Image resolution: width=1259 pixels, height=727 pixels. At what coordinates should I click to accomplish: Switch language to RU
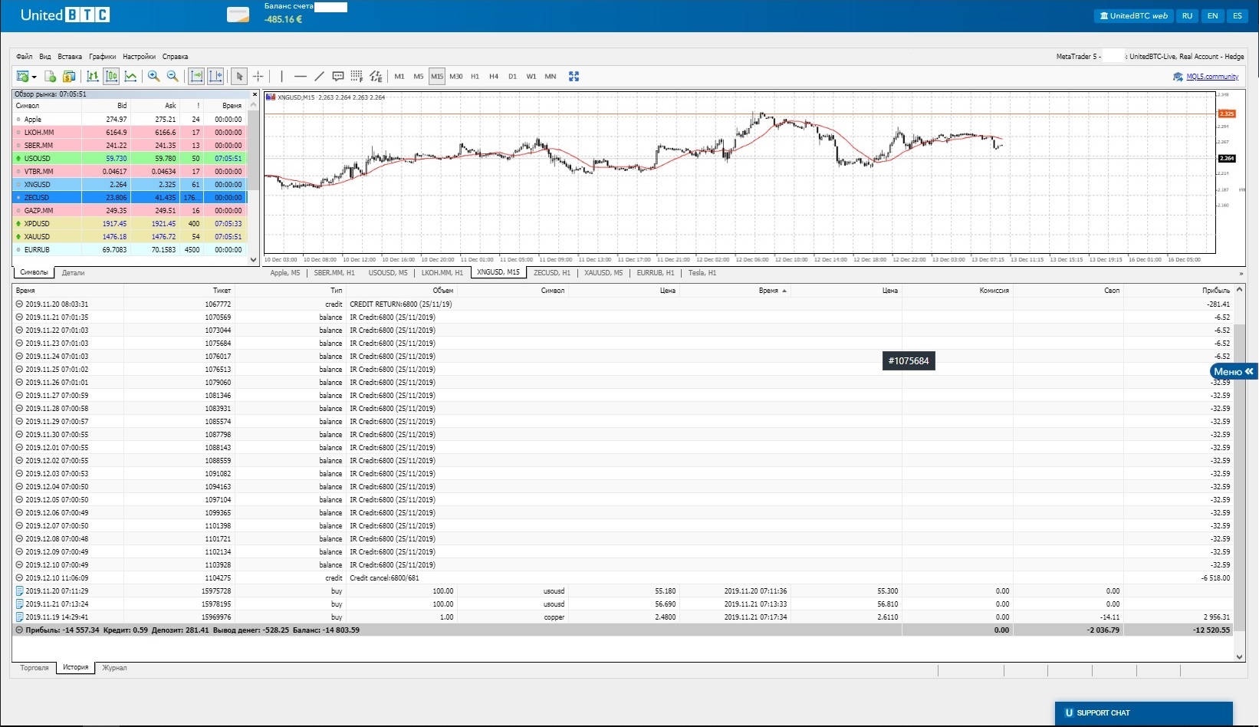(x=1187, y=15)
